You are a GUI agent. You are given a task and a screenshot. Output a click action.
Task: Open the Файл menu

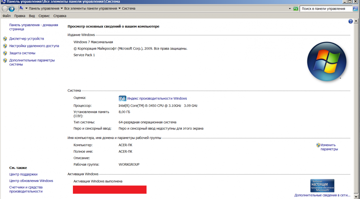coord(7,16)
